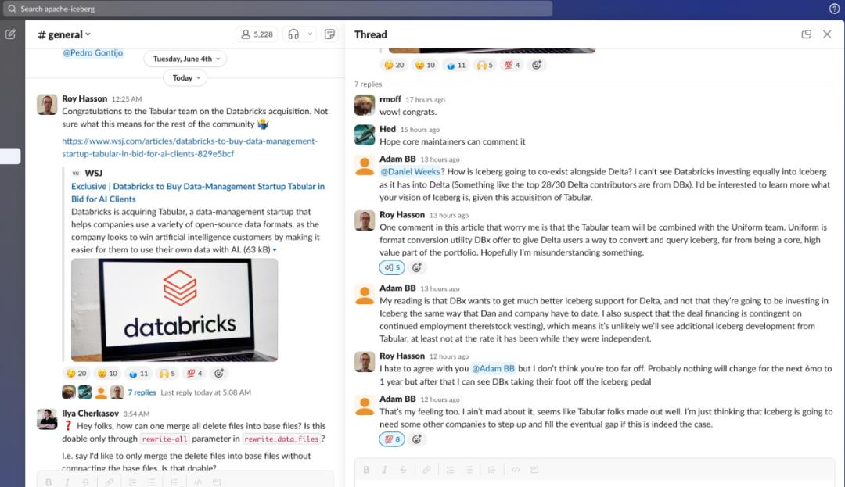Open thread in new window icon
Screen dimensions: 845x487
click(806, 34)
